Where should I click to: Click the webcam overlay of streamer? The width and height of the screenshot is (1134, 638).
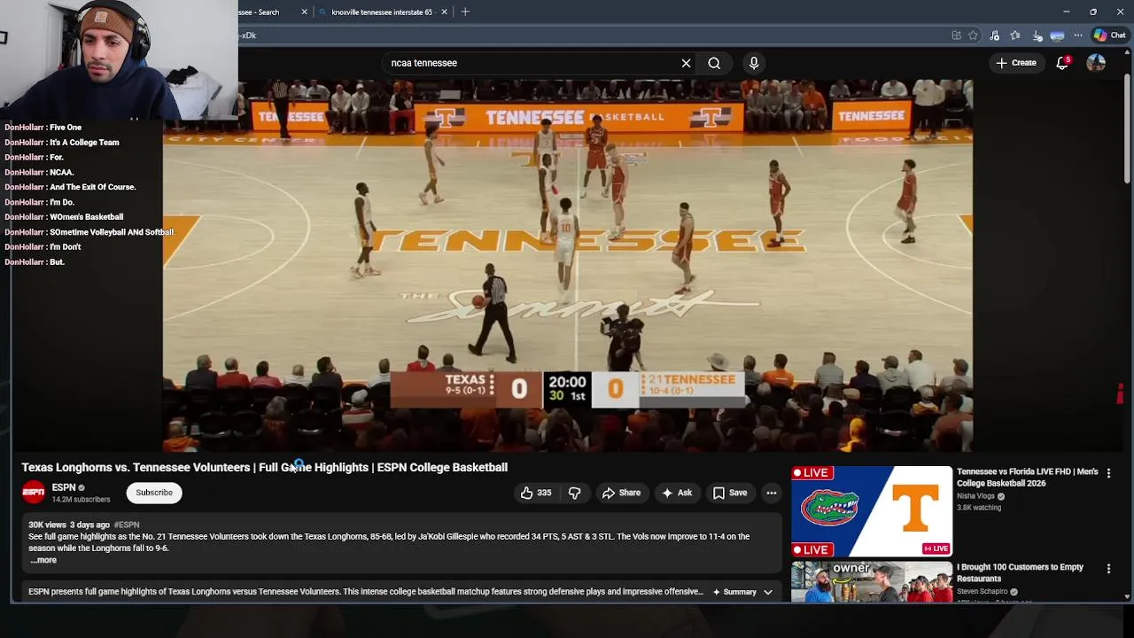point(119,59)
